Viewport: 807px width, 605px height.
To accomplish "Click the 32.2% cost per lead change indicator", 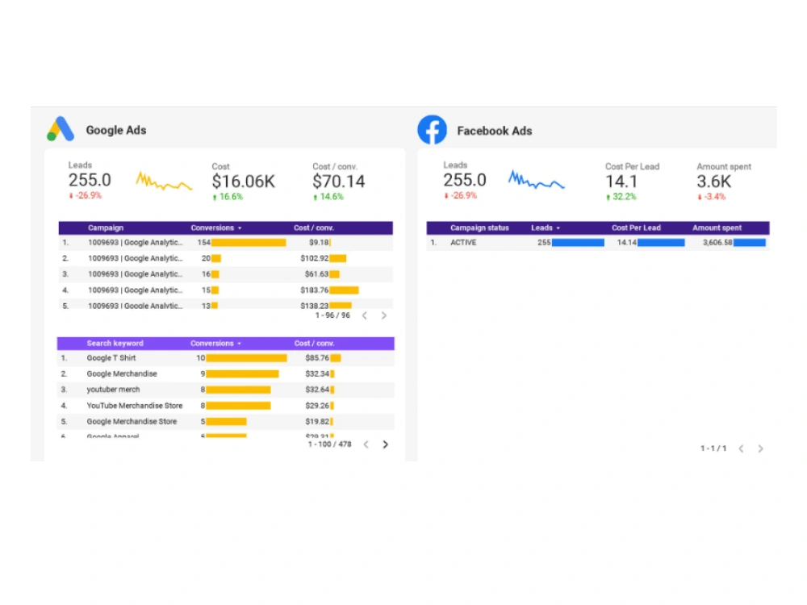I will [621, 197].
